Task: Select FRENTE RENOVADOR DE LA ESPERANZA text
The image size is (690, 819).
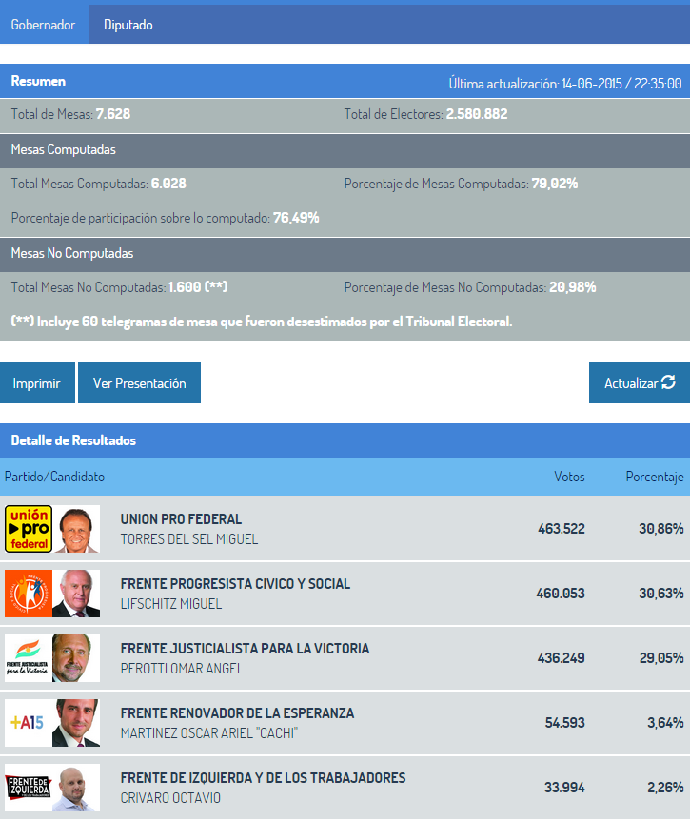Action: click(237, 713)
